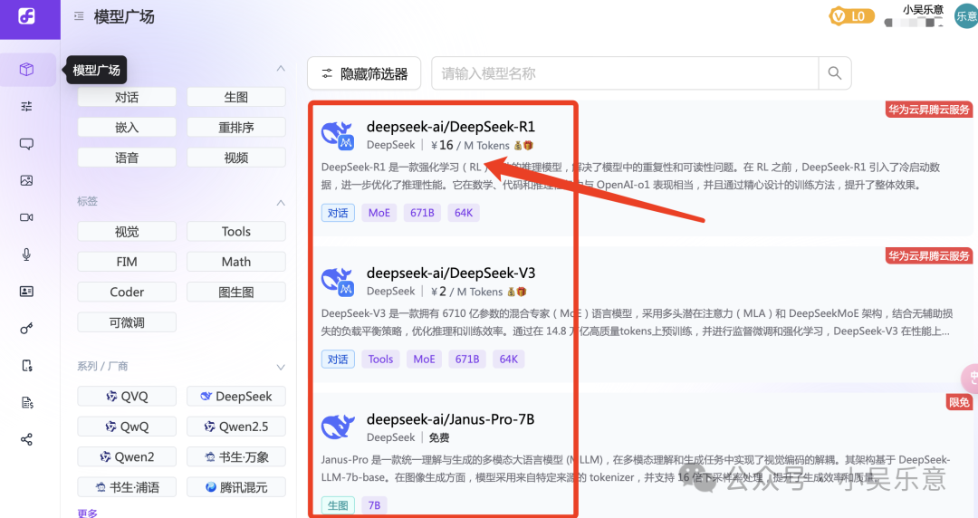Open the green user avatar
Screen dimensions: 978x518
point(967,16)
